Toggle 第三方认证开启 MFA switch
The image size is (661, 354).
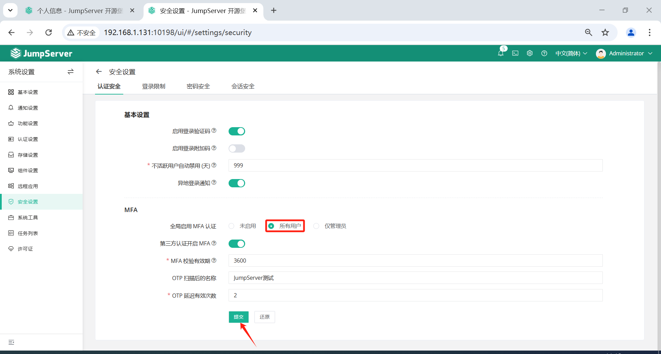coord(237,244)
